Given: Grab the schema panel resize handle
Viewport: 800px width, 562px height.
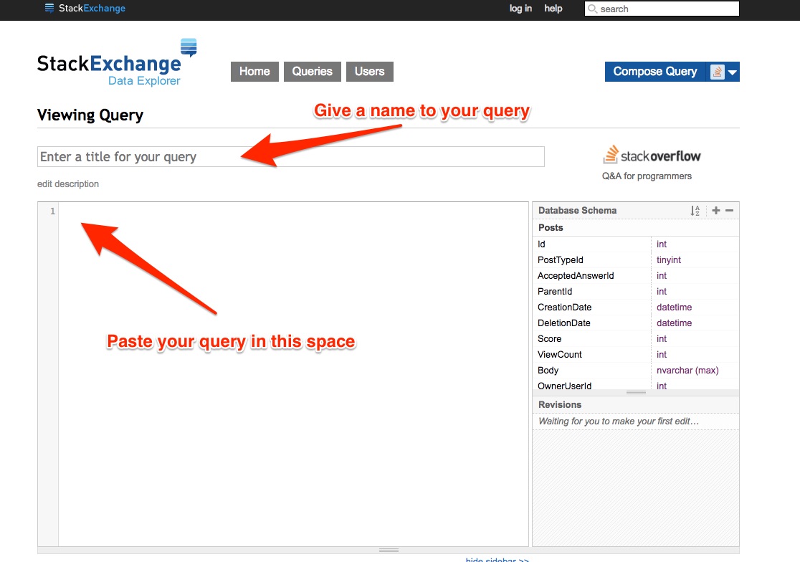Looking at the screenshot, I should [x=636, y=393].
